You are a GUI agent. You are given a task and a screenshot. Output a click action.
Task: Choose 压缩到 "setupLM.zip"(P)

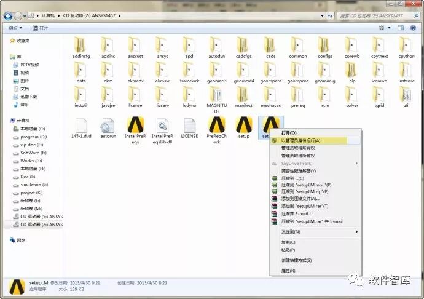tap(315, 191)
